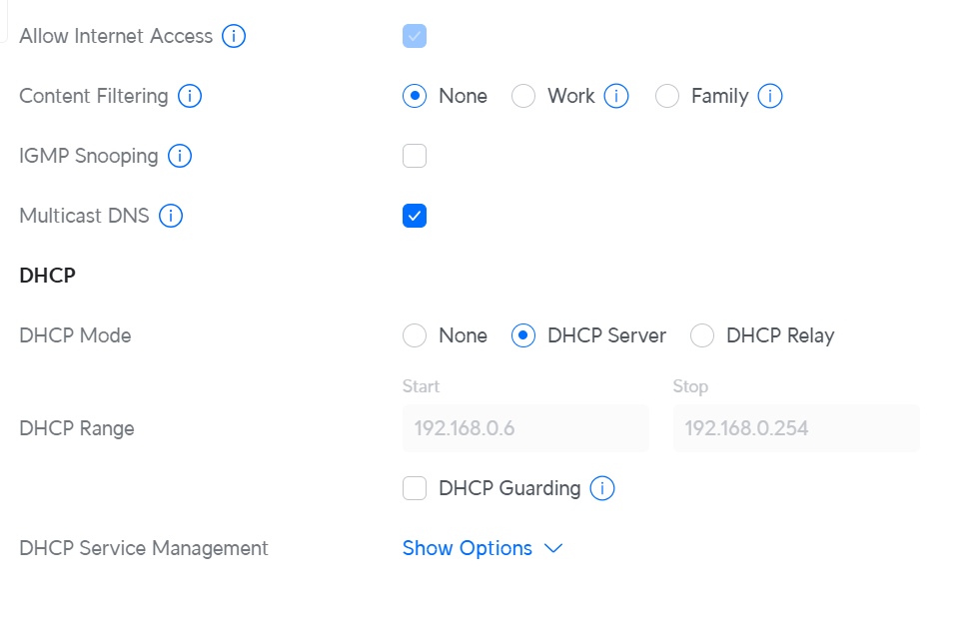Set DHCP Mode to None
Screen dimensions: 969x626
pos(415,336)
